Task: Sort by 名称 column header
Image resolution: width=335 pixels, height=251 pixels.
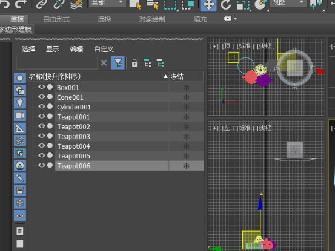Action: 98,77
